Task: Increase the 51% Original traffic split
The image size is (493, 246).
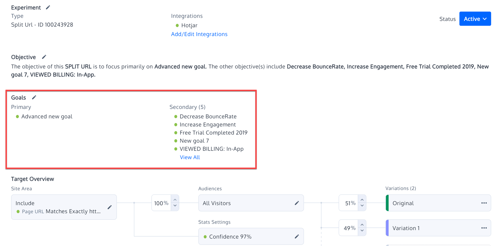Action: coord(362,200)
